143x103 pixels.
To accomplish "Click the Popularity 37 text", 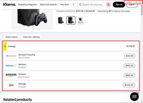I will tap(104, 11).
